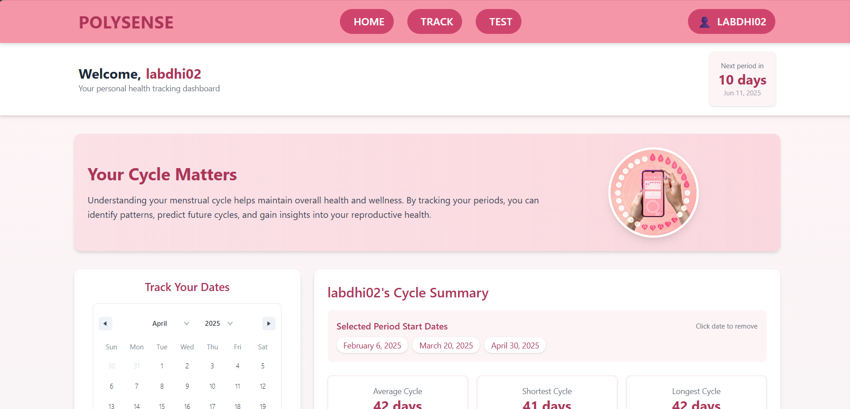Select April 3 in calendar
Viewport: 850px width, 409px height.
tap(212, 366)
